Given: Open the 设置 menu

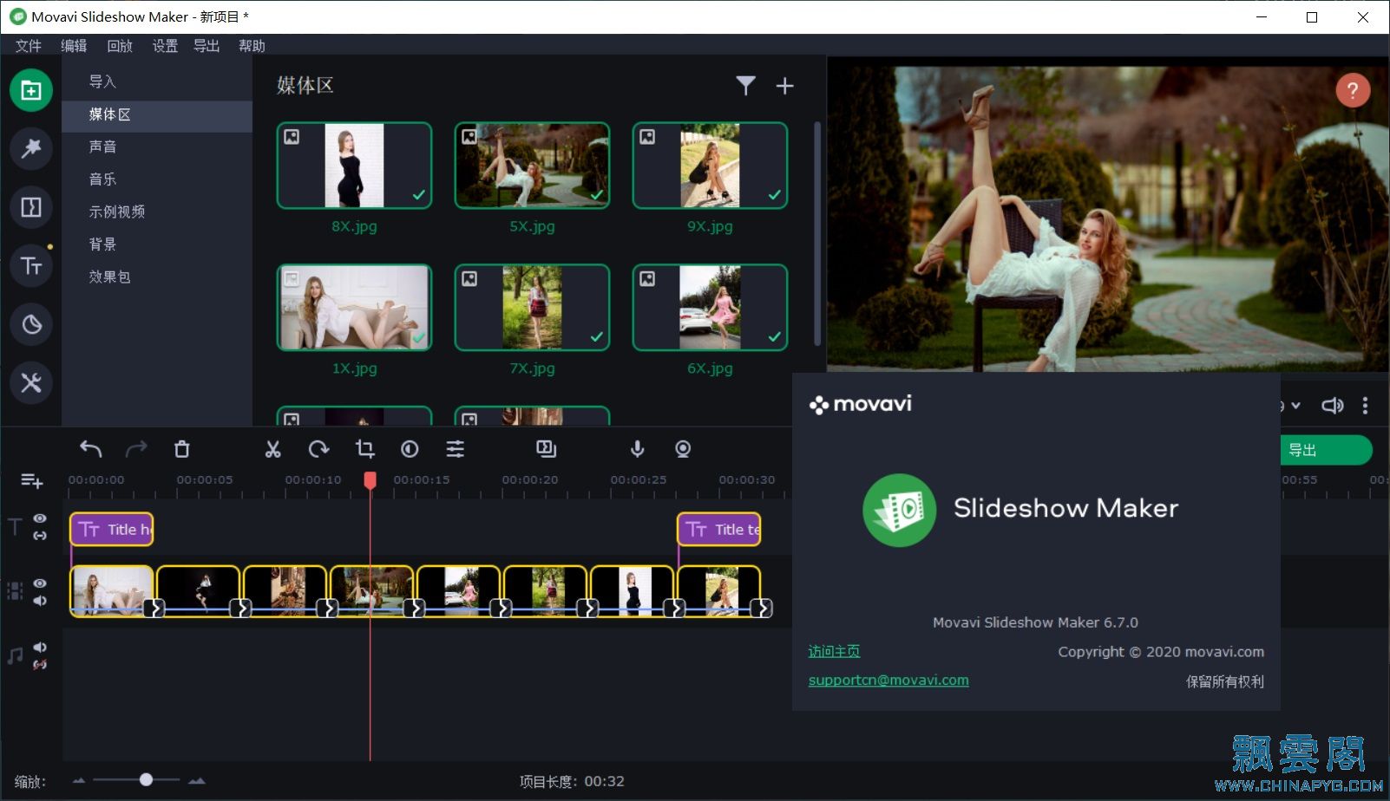Looking at the screenshot, I should click(x=165, y=46).
